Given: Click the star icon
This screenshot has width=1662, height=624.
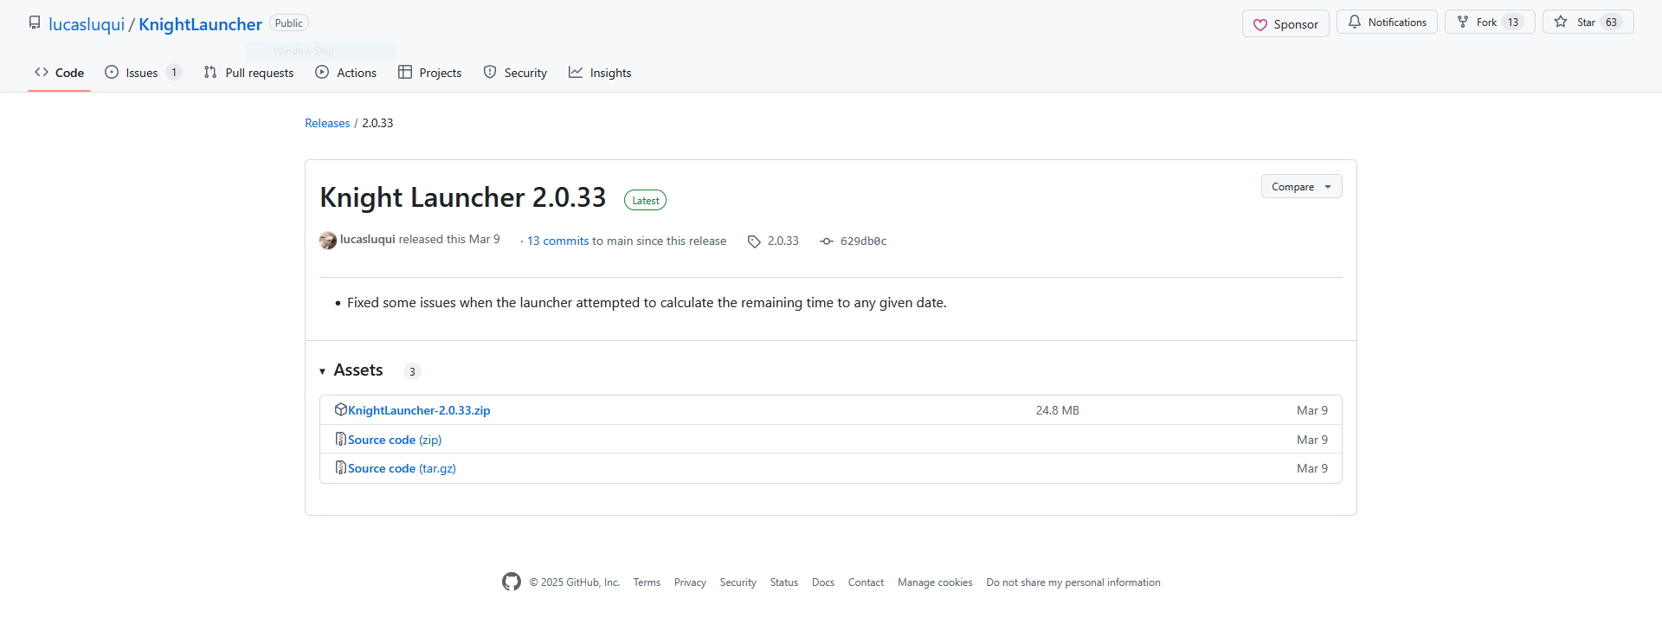Looking at the screenshot, I should coord(1561,22).
